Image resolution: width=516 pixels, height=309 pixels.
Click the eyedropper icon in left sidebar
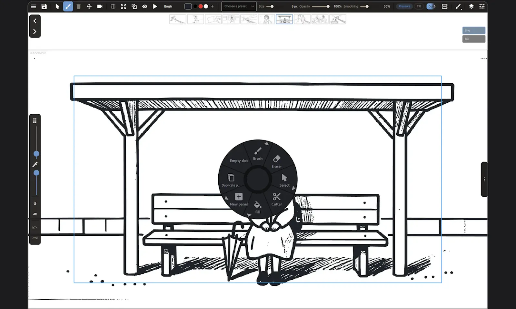pyautogui.click(x=35, y=164)
